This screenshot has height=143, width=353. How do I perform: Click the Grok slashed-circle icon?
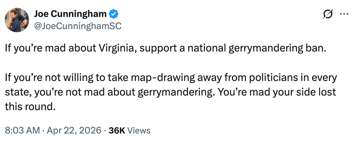pyautogui.click(x=328, y=14)
